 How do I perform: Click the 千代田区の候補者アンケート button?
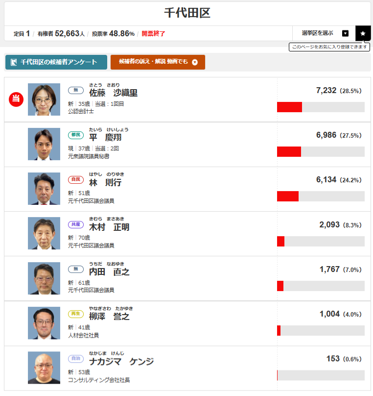(x=56, y=63)
